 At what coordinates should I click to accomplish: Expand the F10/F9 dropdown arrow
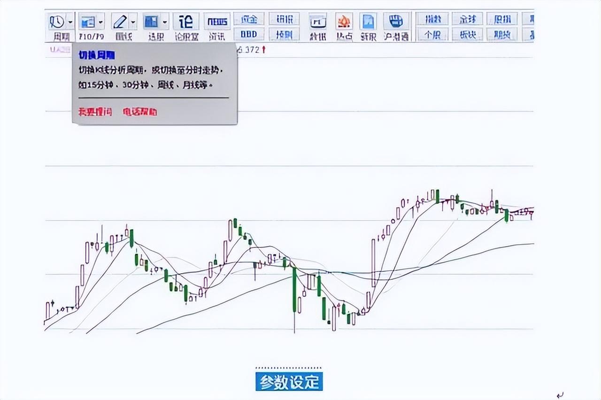point(100,22)
